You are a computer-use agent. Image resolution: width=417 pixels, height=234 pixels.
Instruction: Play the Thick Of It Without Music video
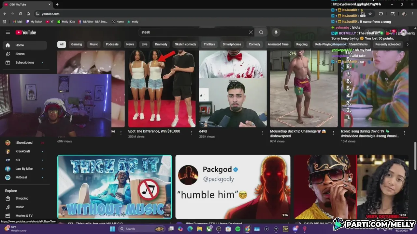[115, 187]
